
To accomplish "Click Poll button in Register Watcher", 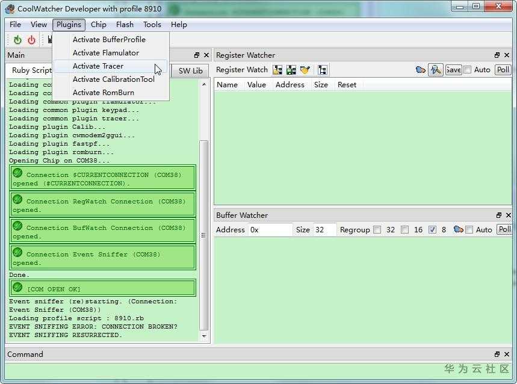I will tap(503, 70).
